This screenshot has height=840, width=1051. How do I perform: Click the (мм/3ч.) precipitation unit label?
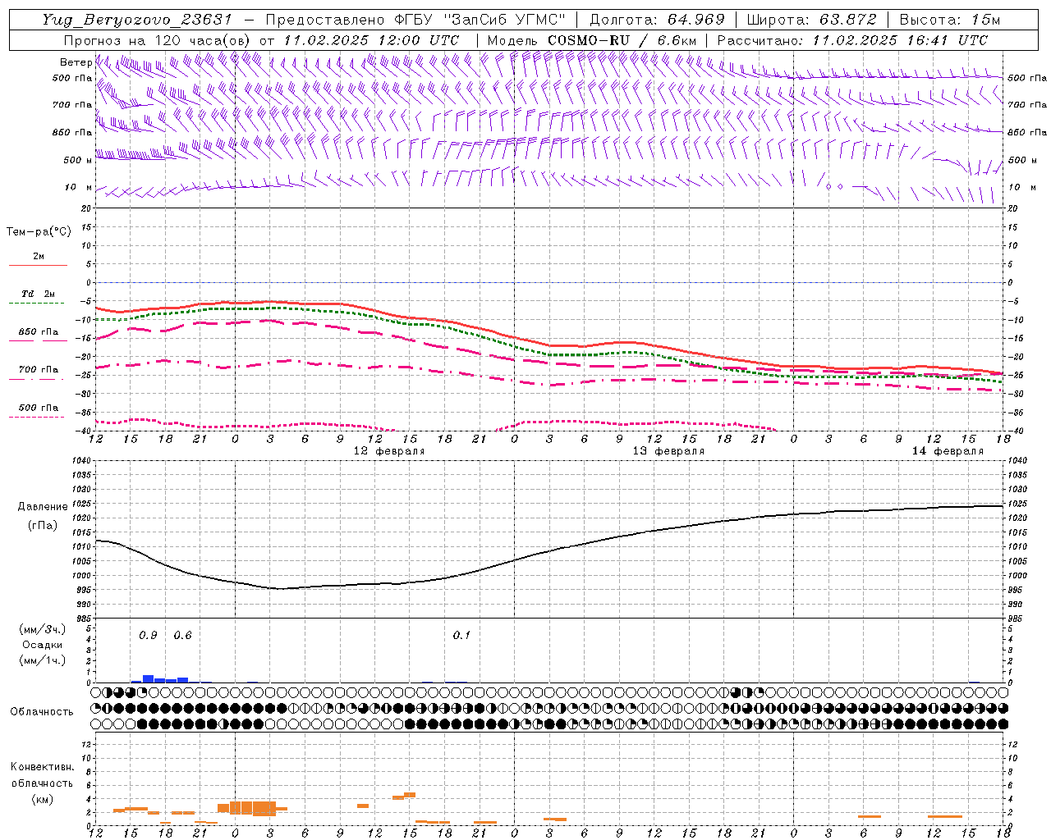click(x=43, y=629)
